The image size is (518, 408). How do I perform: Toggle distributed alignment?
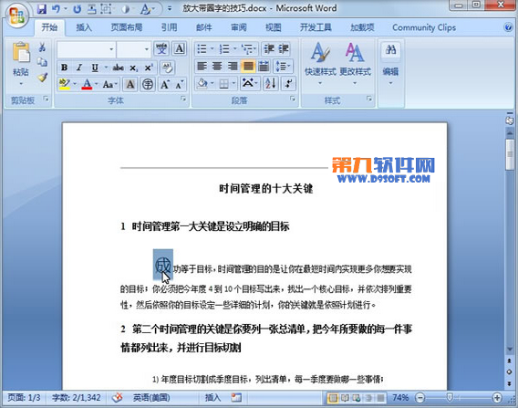[264, 67]
